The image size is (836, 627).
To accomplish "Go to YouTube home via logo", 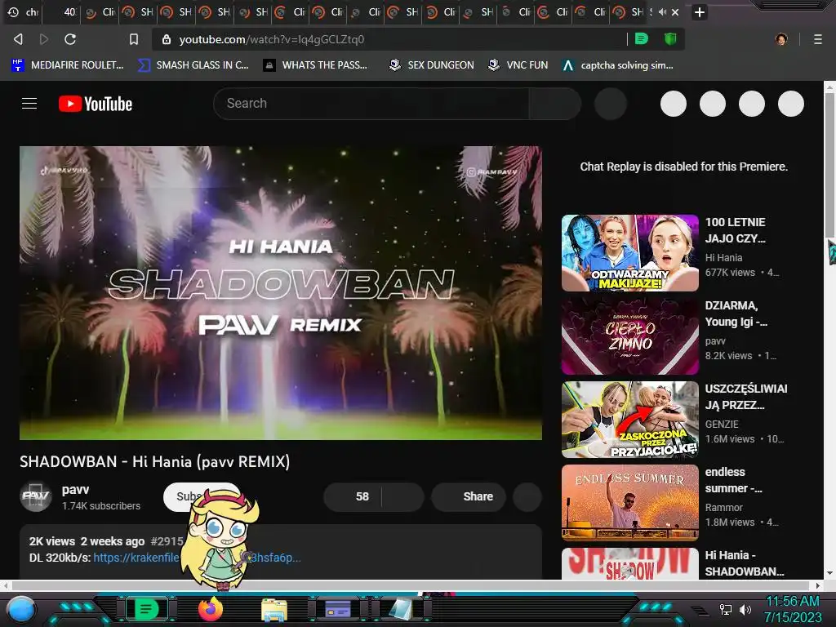I will pyautogui.click(x=96, y=104).
